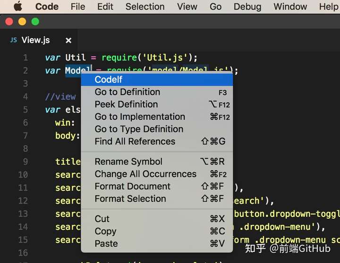Click the require keyword on line 1
The height and width of the screenshot is (263, 340).
click(119, 58)
